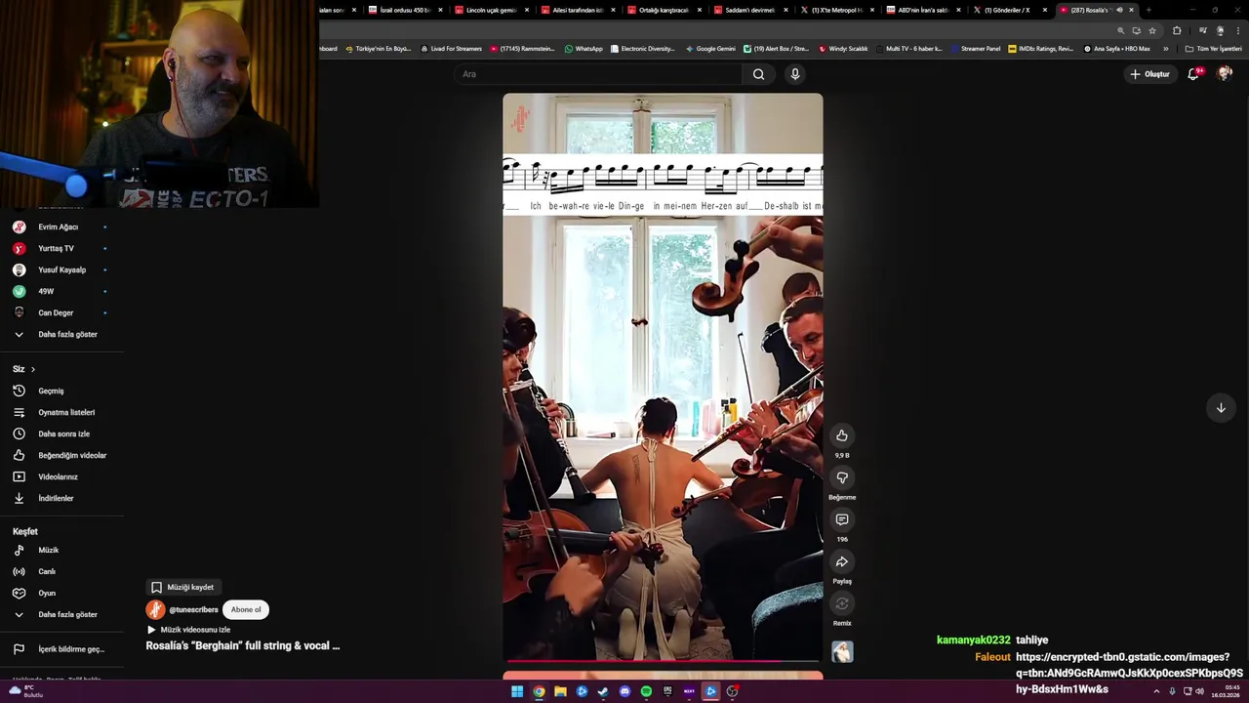Dislike the Short with thumbs down
The height and width of the screenshot is (703, 1249).
click(842, 477)
